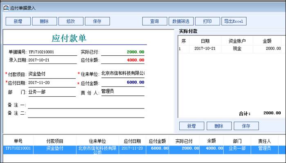Screen dimensions: 286x163
Task: Click 责任人 column header in bottom grid
Action: [x=264, y=141]
